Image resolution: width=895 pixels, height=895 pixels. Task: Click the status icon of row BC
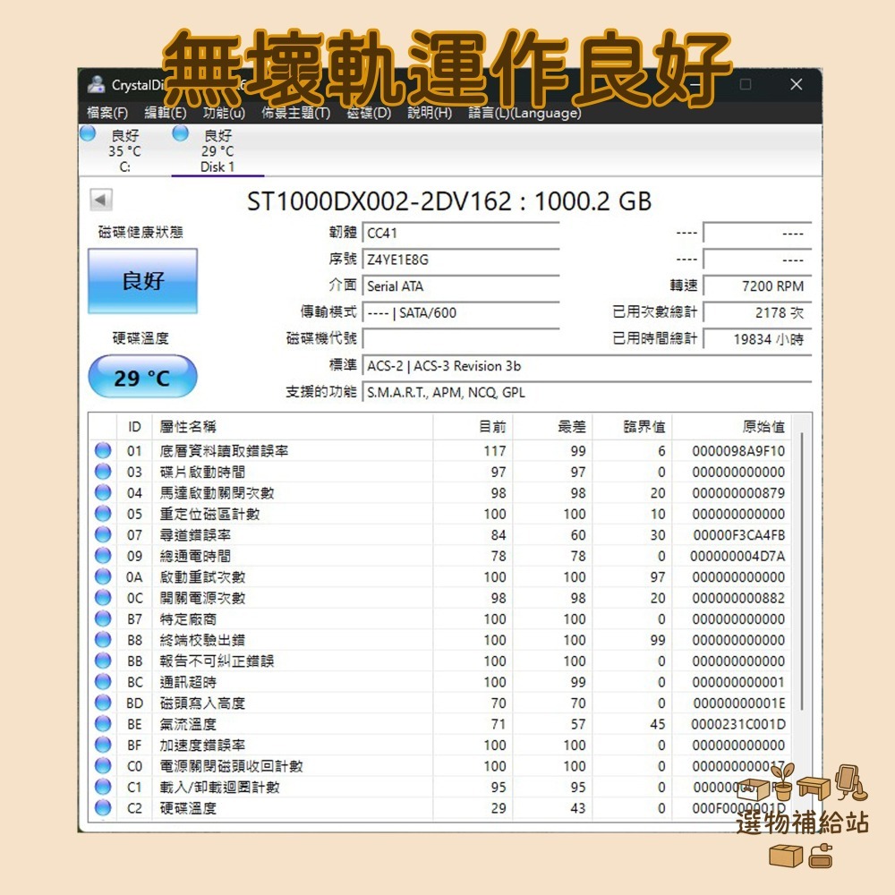(x=103, y=681)
